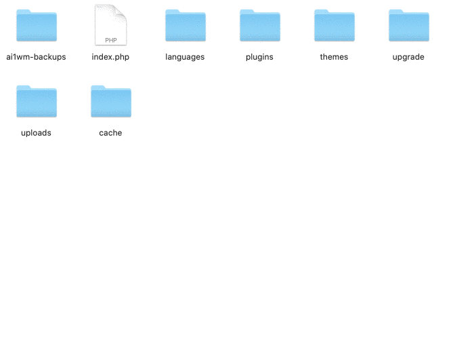This screenshot has width=455, height=341.
Task: Select the ai1wm-backups folder icon
Action: pos(37,26)
